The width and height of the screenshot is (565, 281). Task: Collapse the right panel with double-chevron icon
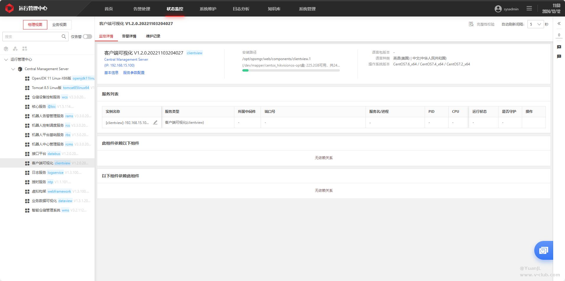pos(559,24)
